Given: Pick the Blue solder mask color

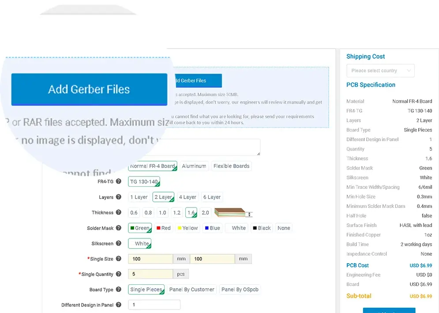Looking at the screenshot, I should (212, 228).
